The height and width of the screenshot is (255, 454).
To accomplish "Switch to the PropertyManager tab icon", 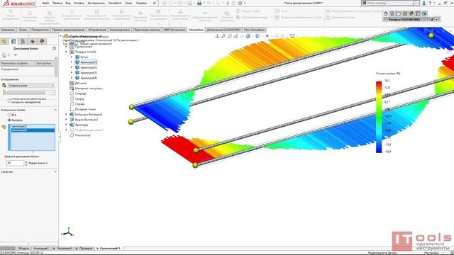I will pos(13,42).
